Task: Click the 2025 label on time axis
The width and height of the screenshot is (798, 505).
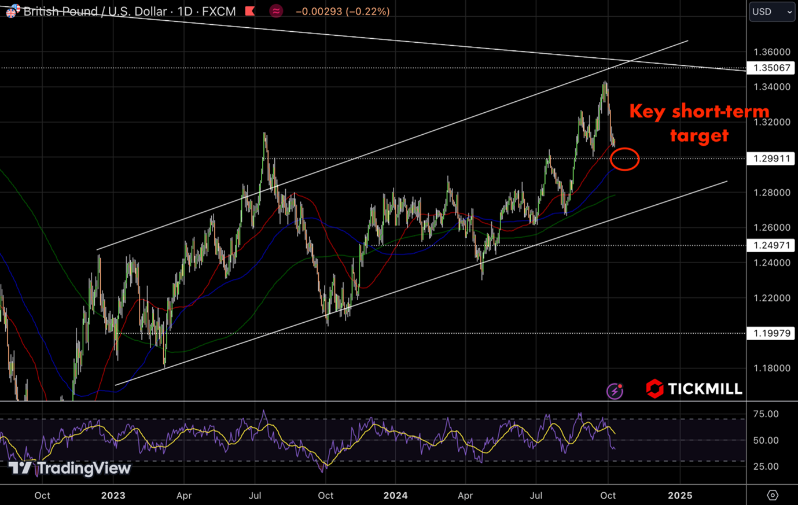Action: click(x=680, y=495)
